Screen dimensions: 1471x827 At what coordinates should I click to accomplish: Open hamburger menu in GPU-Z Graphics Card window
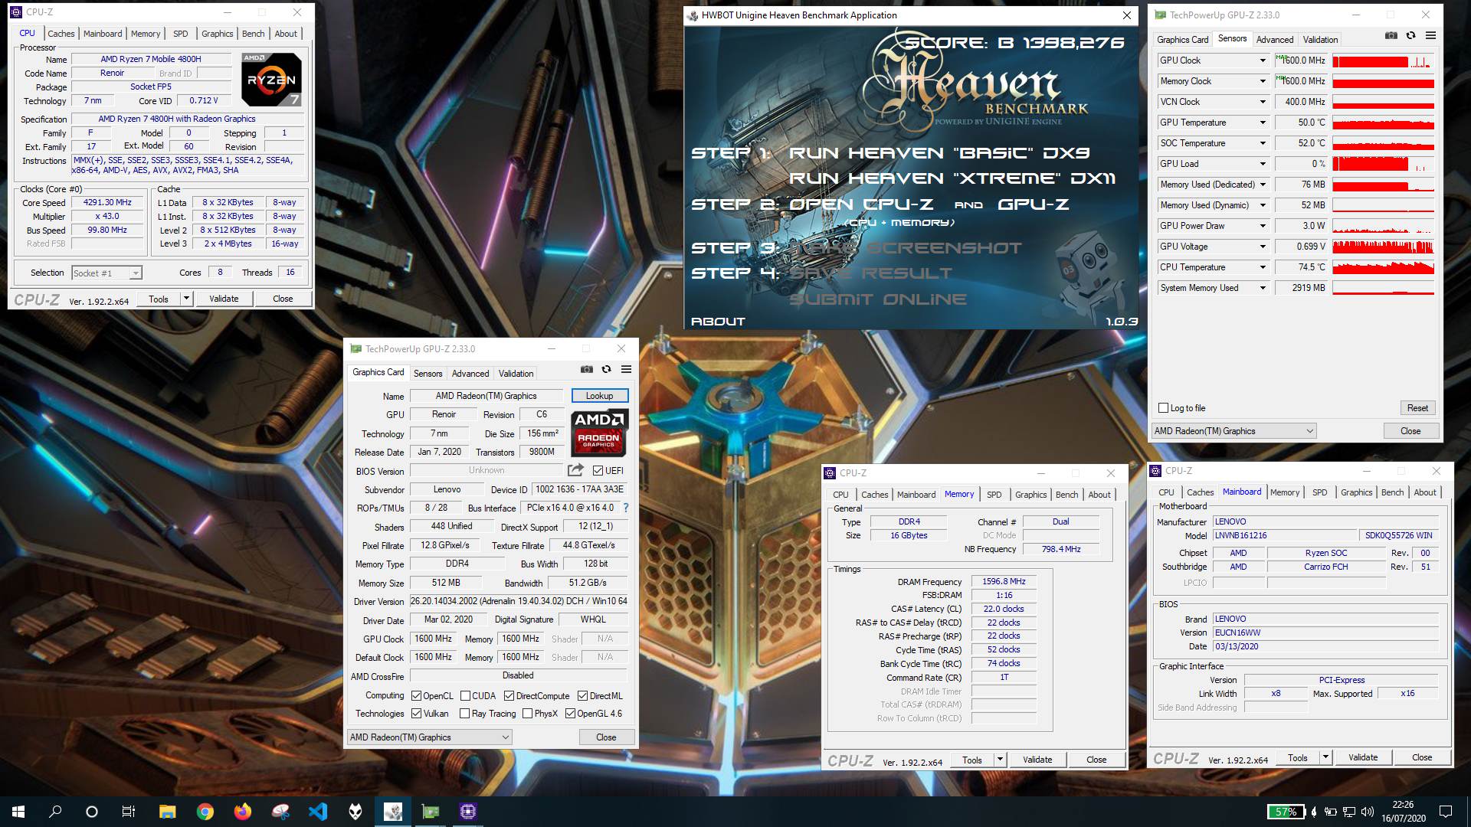[x=626, y=369]
